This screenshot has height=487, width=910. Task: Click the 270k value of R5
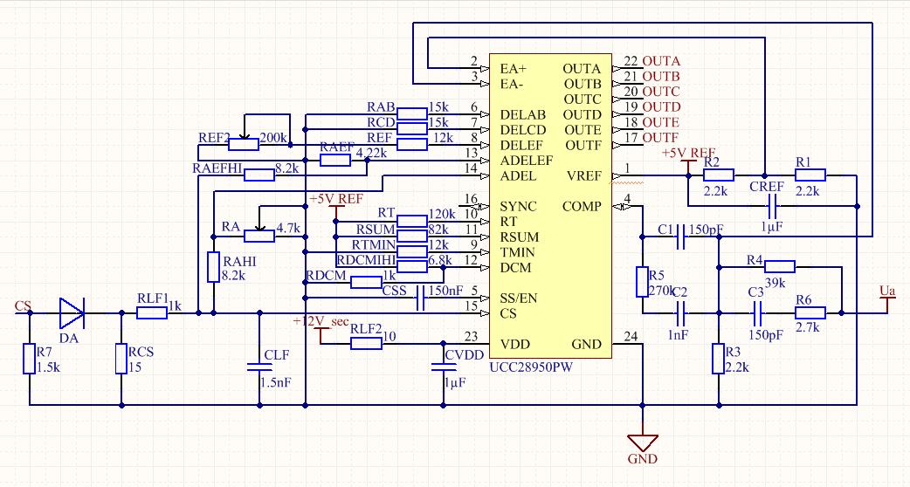tap(662, 291)
